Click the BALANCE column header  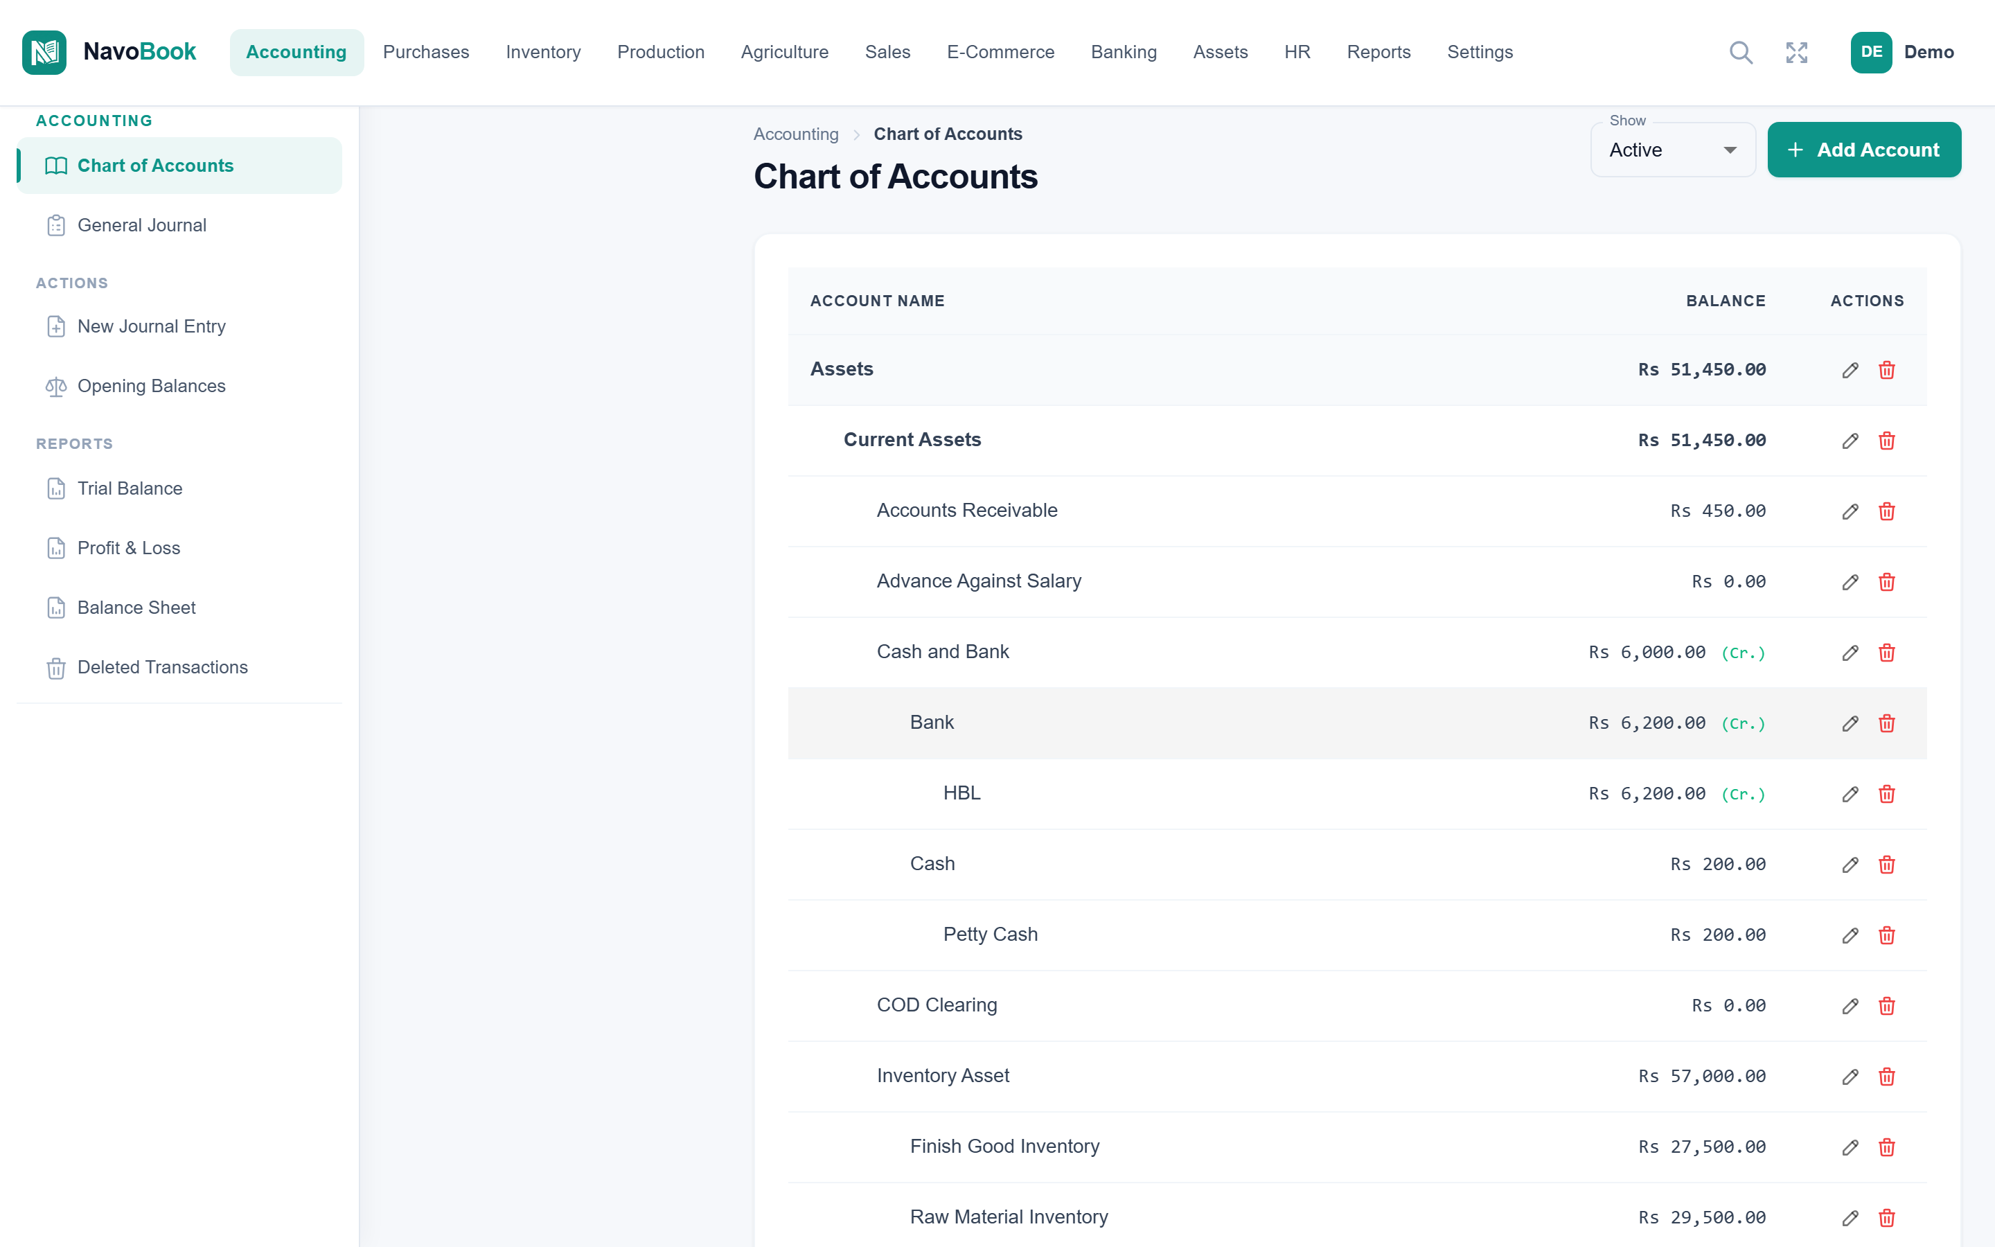coord(1726,301)
